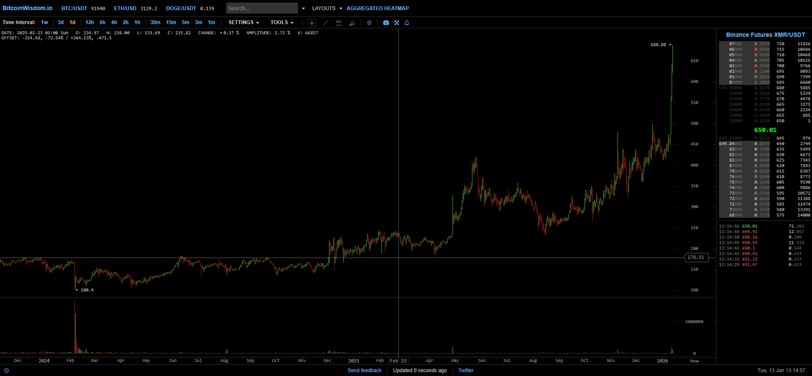
Task: Click the Updated 0 seconds ago status
Action: (420, 371)
